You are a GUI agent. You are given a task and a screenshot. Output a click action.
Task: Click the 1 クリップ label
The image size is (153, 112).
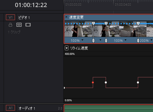(14, 32)
